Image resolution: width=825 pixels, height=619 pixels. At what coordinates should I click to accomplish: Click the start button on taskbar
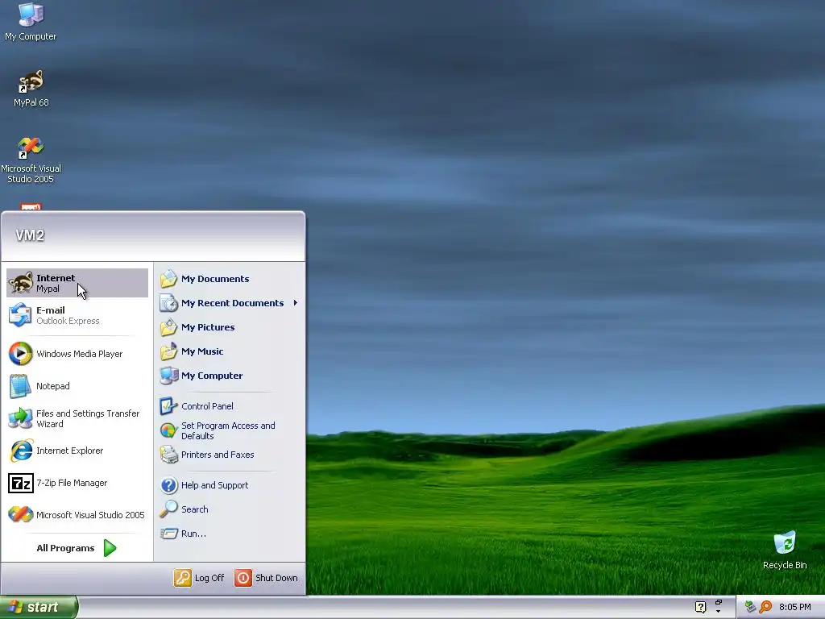pyautogui.click(x=38, y=607)
